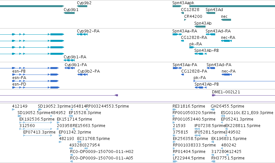This screenshot has width=275, height=163.
Task: Select the Cyp9b1 gene feature
Action: click(69, 13)
